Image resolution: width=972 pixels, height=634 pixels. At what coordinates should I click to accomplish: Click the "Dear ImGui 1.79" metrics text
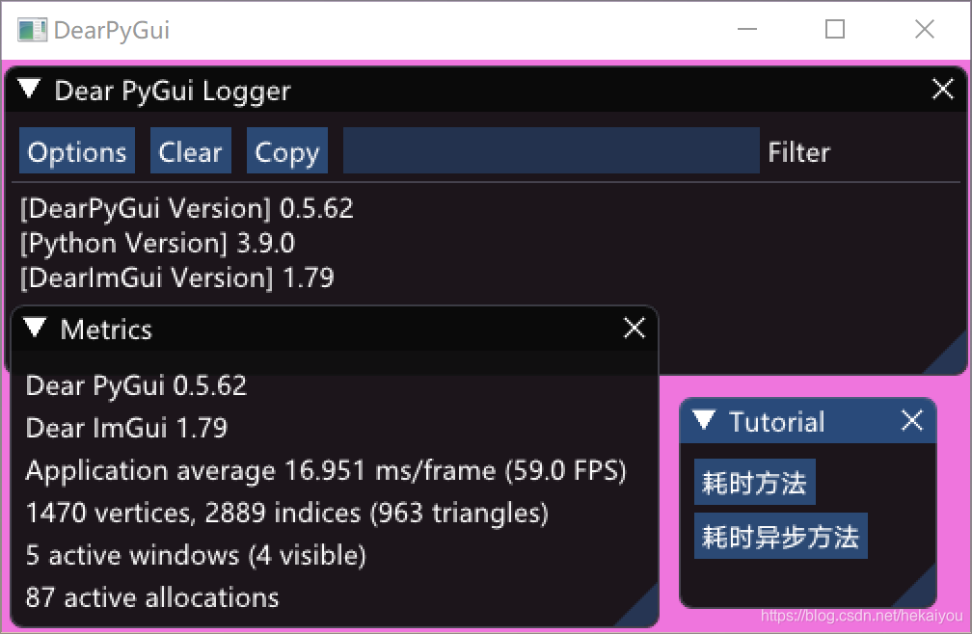pos(126,428)
